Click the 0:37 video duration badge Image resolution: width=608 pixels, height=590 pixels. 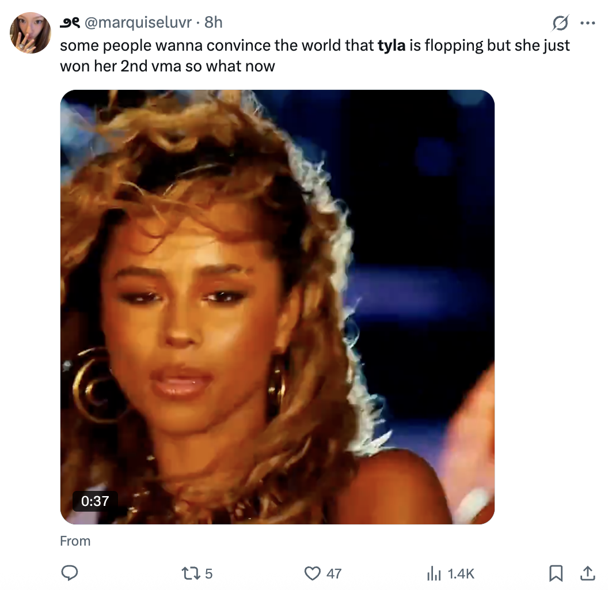95,501
